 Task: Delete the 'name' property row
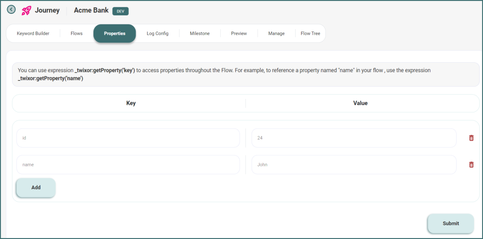click(x=471, y=164)
